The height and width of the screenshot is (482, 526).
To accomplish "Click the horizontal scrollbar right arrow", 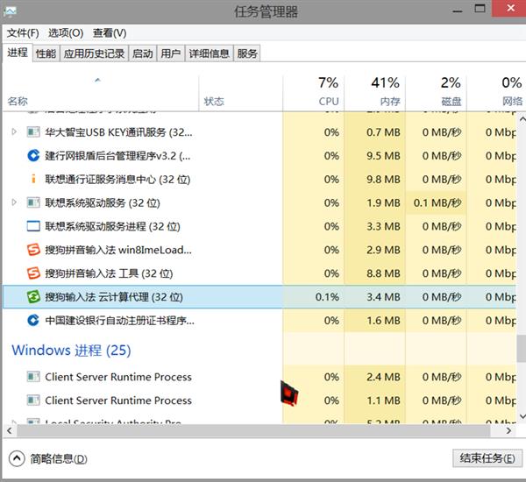I will tap(508, 430).
